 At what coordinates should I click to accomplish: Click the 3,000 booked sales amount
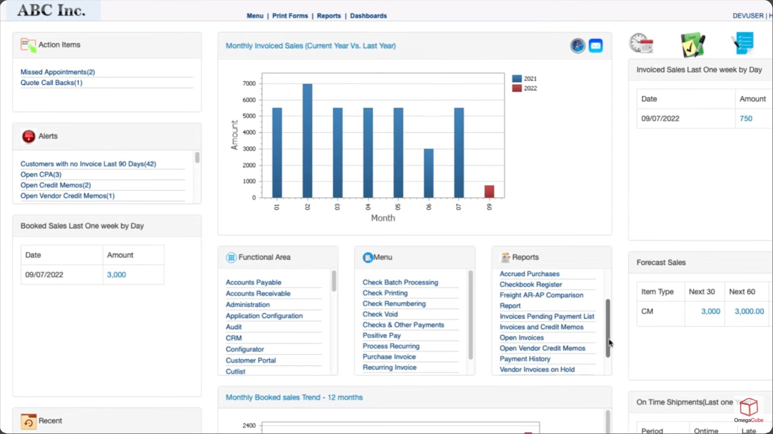click(x=117, y=275)
